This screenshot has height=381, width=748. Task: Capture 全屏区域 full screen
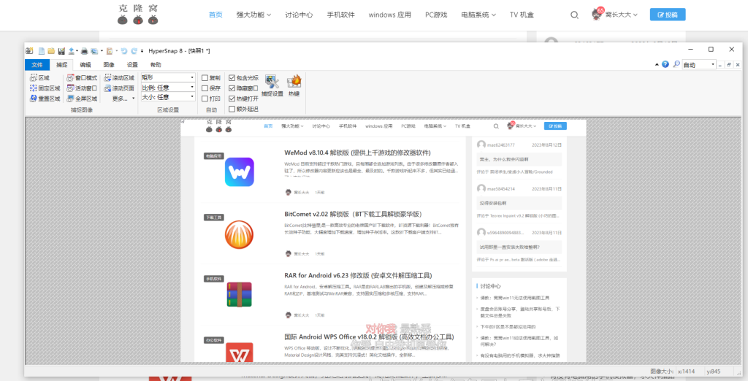pos(82,99)
